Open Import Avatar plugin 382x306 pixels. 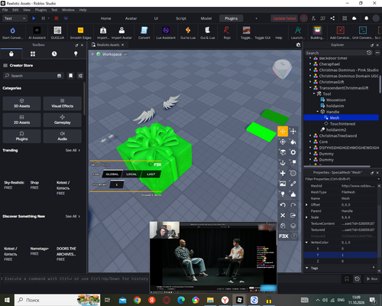click(121, 33)
